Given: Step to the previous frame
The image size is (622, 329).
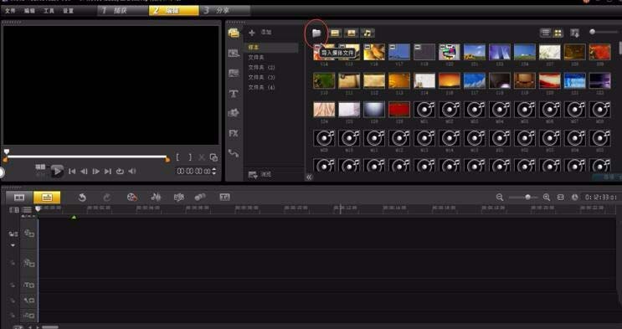Looking at the screenshot, I should (84, 172).
